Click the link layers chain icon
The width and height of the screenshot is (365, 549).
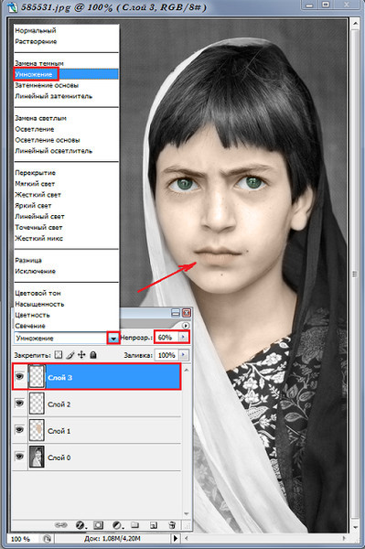(x=61, y=525)
